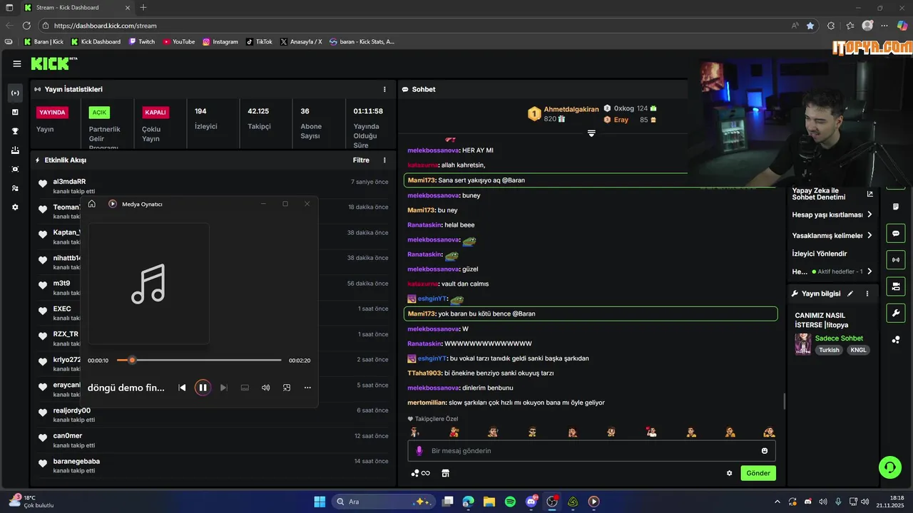Viewport: 913px width, 513px height.
Task: Open Etkinlik Akışı three-dot menu
Action: pyautogui.click(x=384, y=160)
